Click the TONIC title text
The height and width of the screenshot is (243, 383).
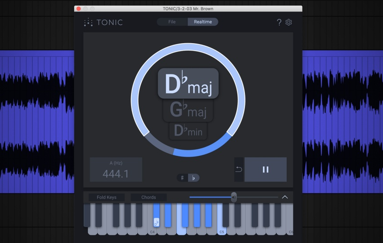(110, 22)
